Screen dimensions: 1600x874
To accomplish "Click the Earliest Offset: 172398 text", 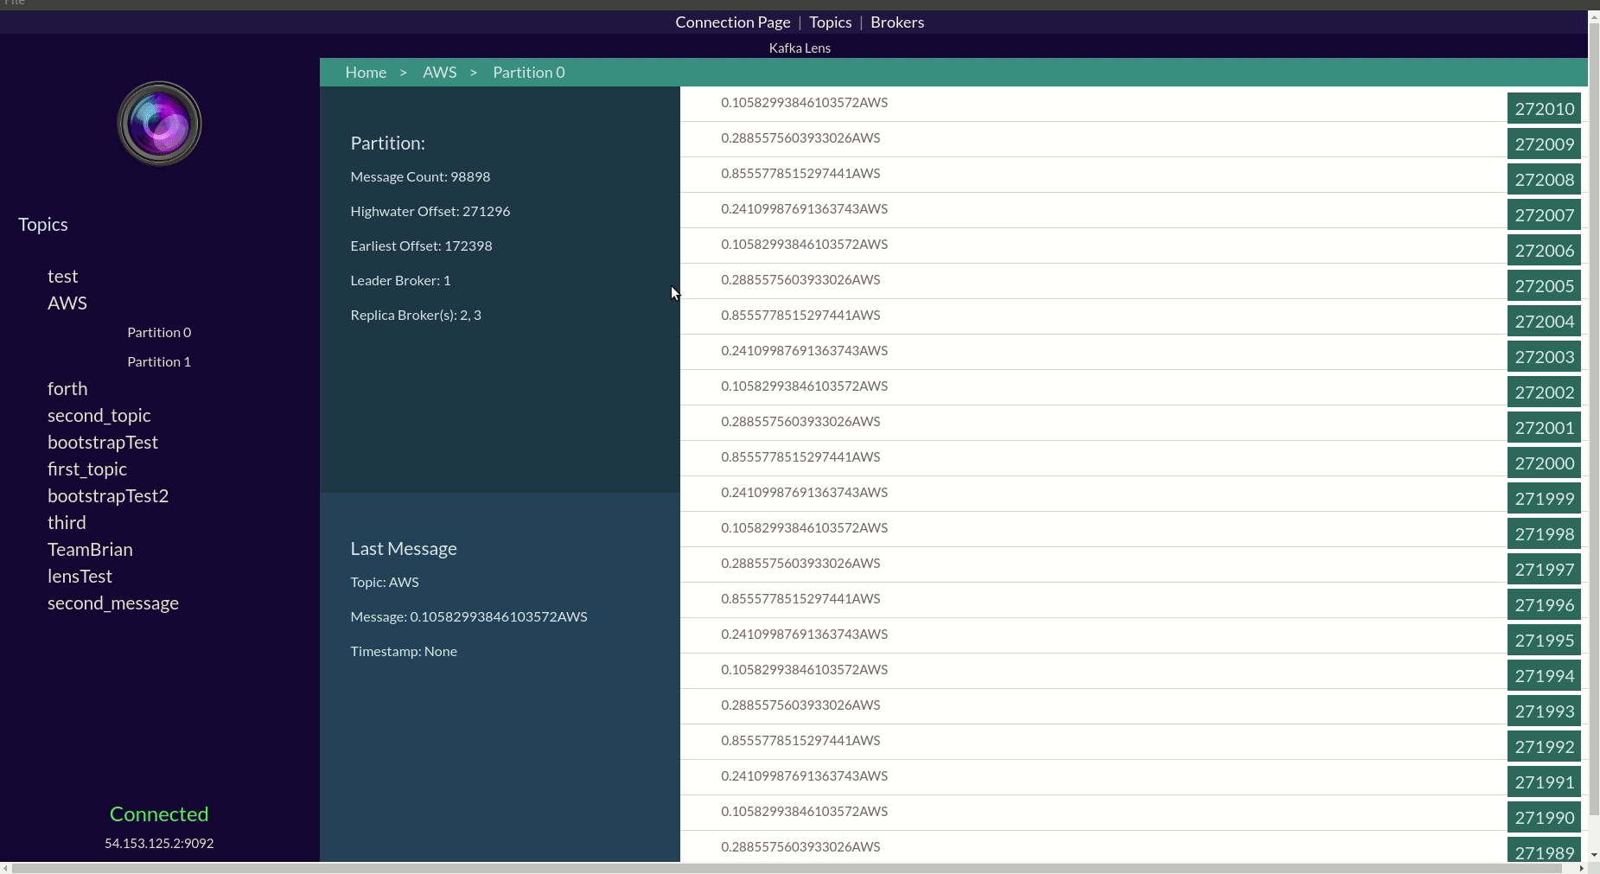I will pos(421,246).
